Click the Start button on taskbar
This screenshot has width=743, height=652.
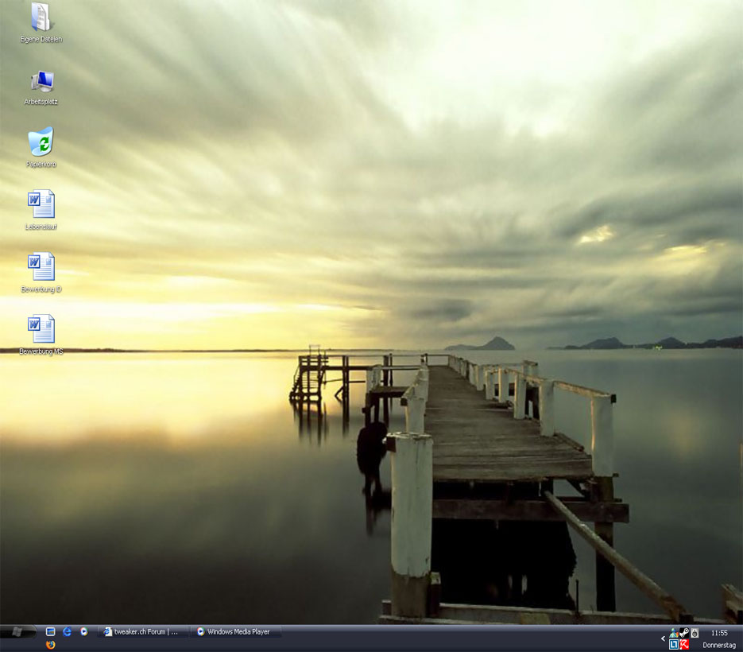pos(17,632)
